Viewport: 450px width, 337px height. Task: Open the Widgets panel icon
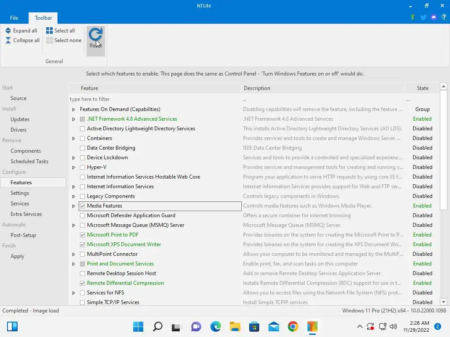click(12, 326)
